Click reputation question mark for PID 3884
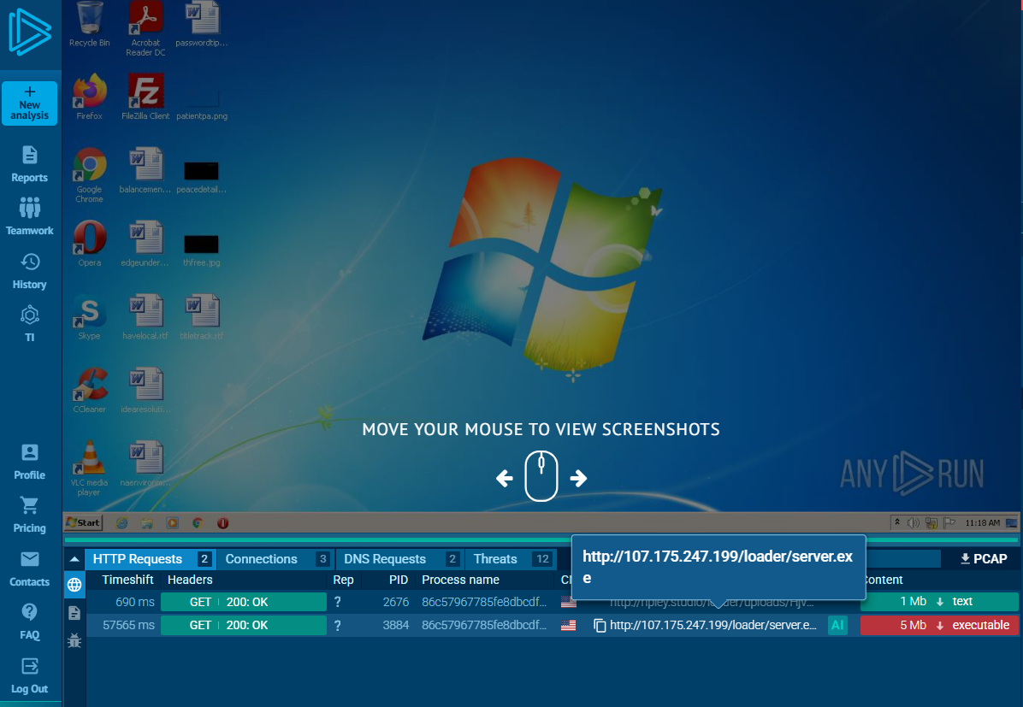The width and height of the screenshot is (1023, 707). click(x=337, y=626)
